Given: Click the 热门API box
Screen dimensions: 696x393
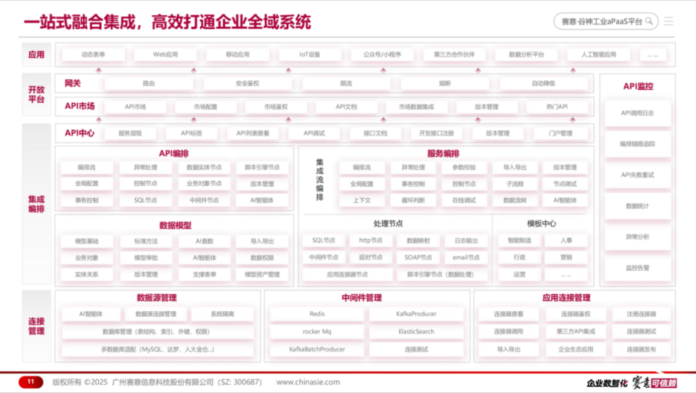Looking at the screenshot, I should click(x=556, y=107).
